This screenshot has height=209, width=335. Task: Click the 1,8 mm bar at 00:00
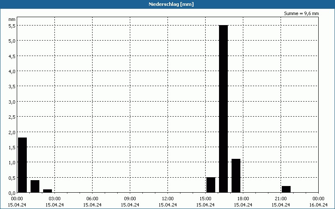click(x=23, y=165)
